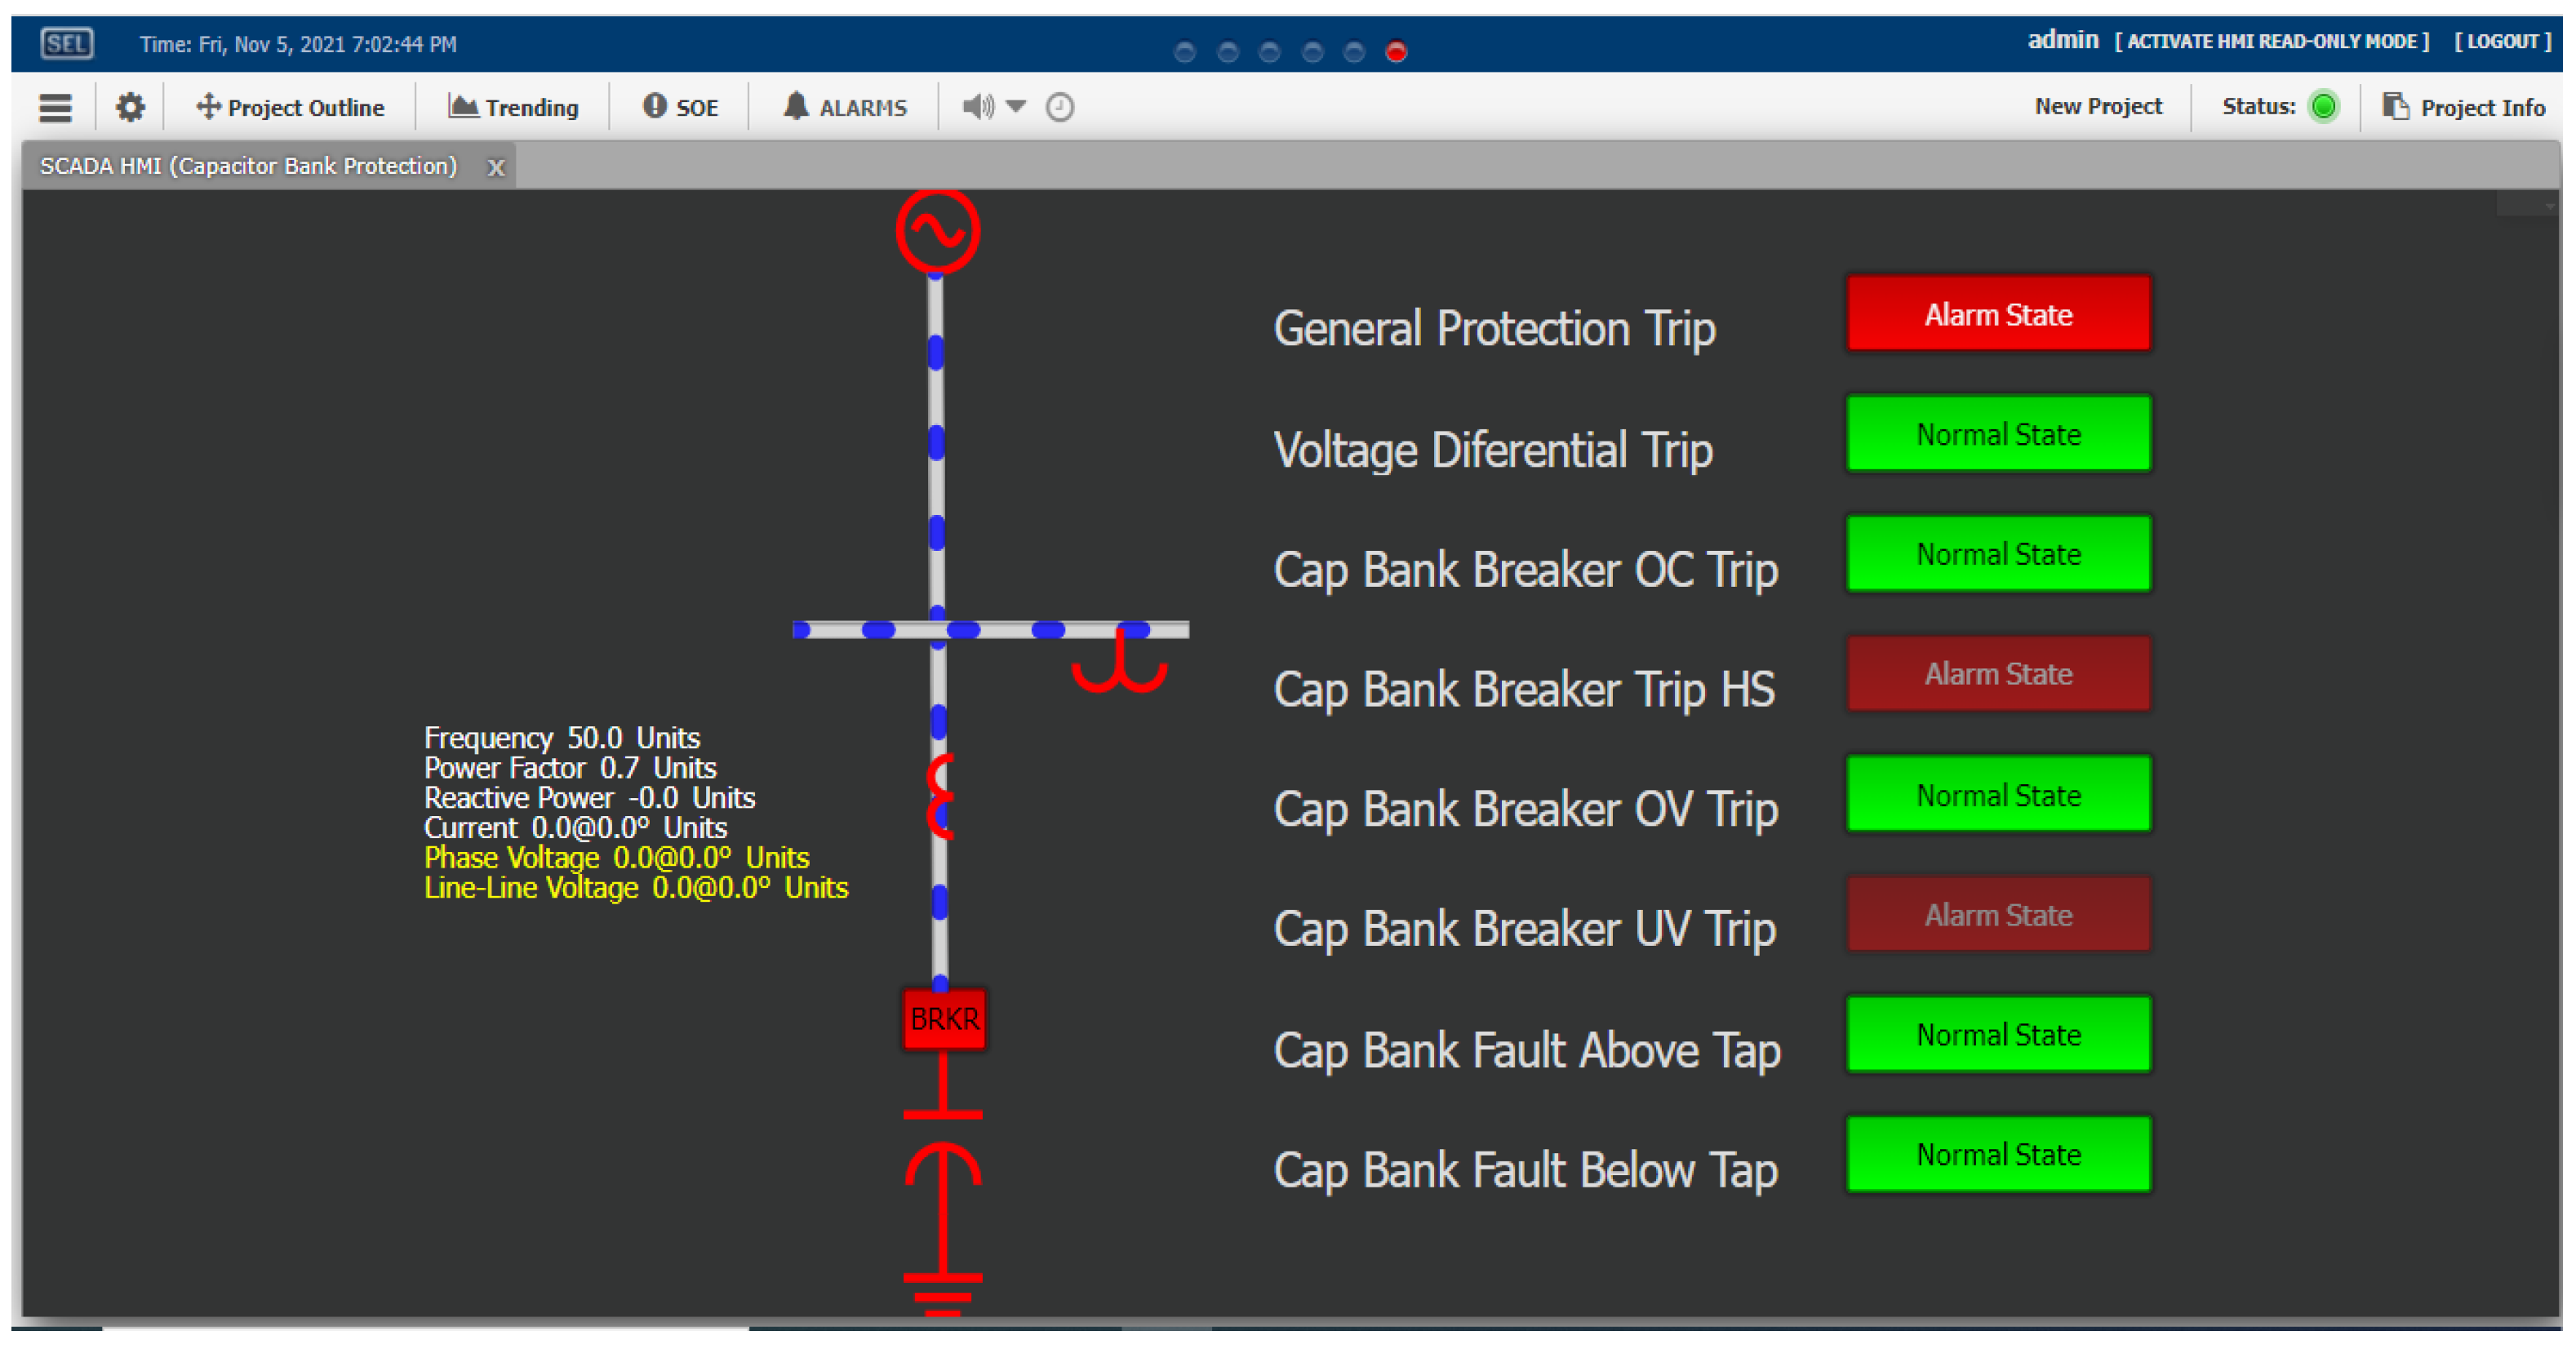Click the settings gear icon
This screenshot has width=2576, height=1349.
pos(130,107)
